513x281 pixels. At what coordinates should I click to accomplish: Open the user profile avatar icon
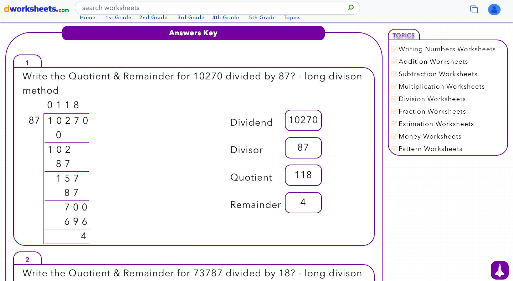(494, 9)
